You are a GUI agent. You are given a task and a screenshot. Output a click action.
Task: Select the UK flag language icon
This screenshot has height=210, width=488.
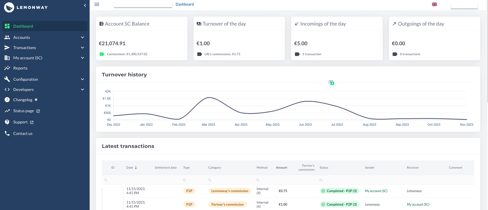(x=434, y=4)
